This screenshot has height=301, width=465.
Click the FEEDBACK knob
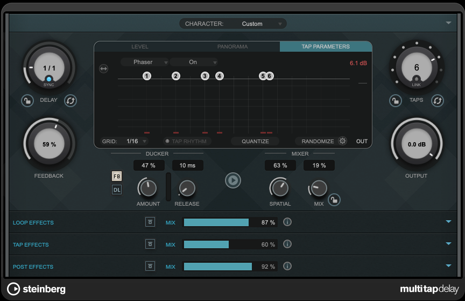click(49, 144)
